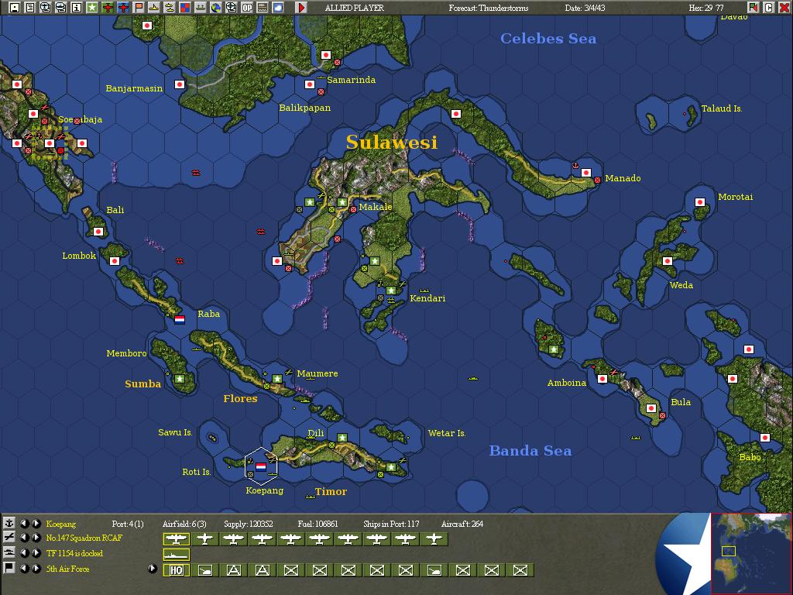Click the ship icon beside TF 1154 row
This screenshot has width=793, height=595.
point(9,552)
